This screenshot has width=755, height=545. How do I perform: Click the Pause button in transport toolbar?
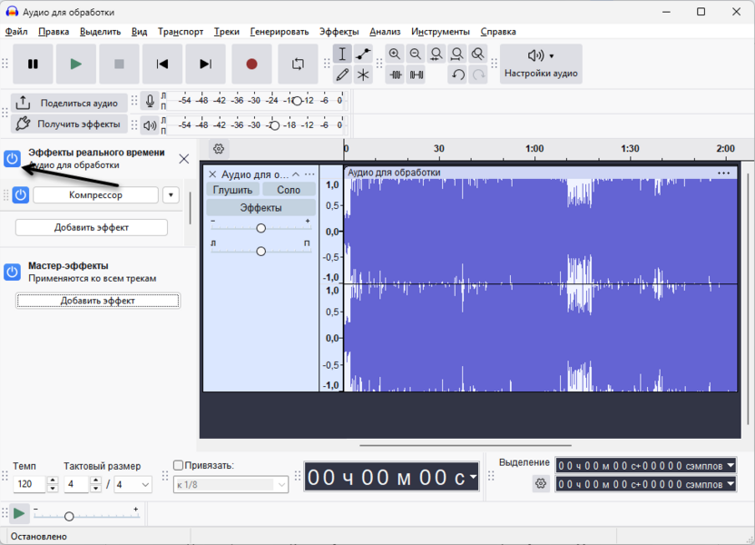[33, 64]
